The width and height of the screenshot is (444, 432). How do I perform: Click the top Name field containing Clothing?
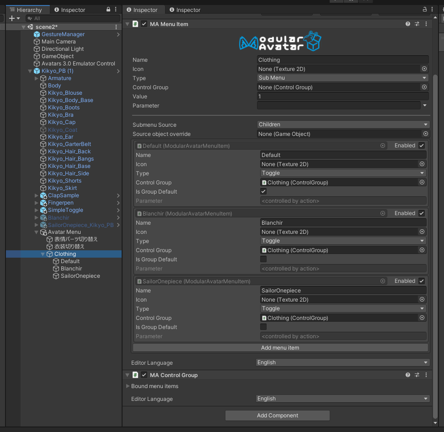tap(342, 60)
